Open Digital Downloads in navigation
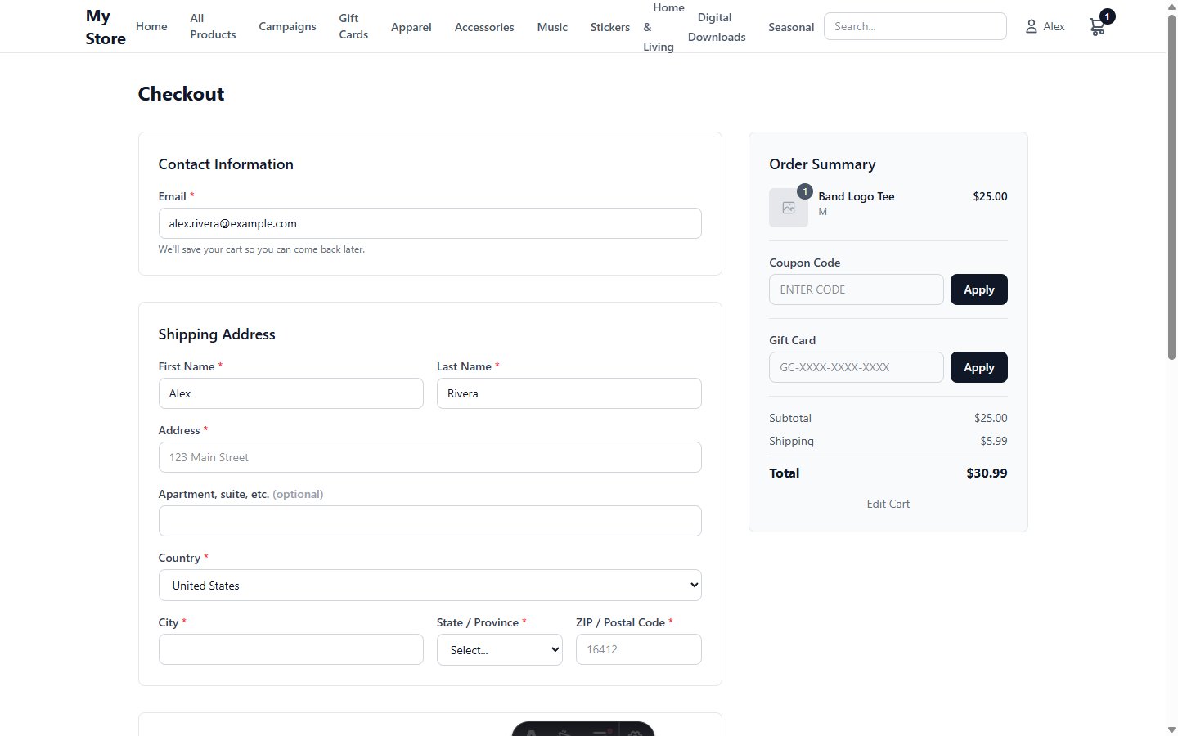Image resolution: width=1178 pixels, height=736 pixels. point(716,27)
